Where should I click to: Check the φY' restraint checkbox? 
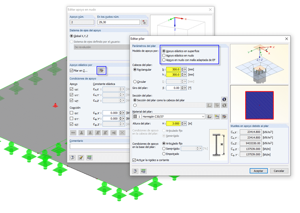tap(71, 119)
